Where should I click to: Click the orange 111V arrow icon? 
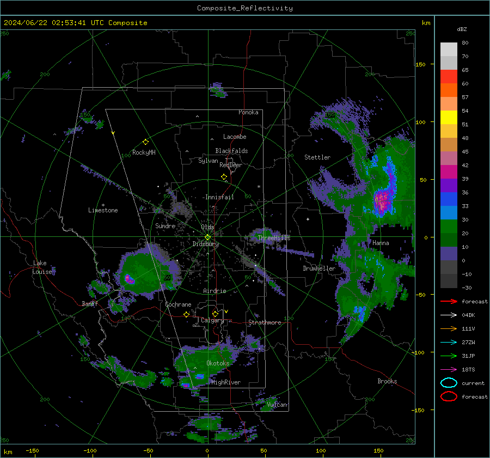coord(449,328)
